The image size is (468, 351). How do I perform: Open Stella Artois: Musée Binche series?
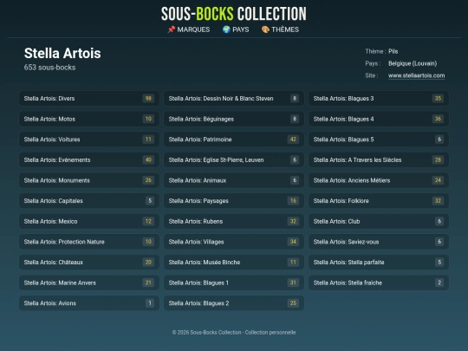point(234,263)
